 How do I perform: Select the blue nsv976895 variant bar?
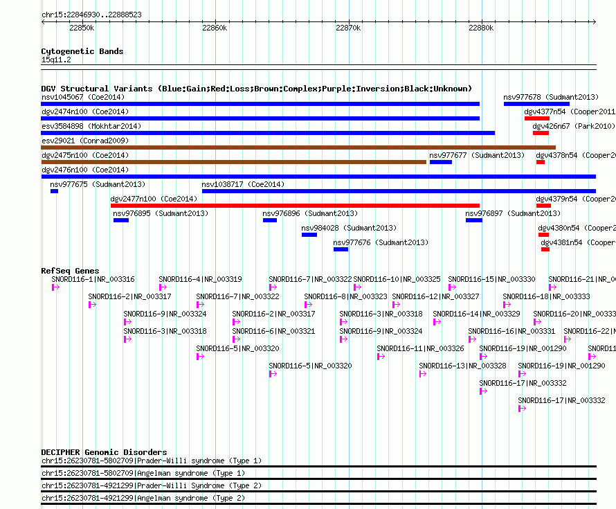121,220
